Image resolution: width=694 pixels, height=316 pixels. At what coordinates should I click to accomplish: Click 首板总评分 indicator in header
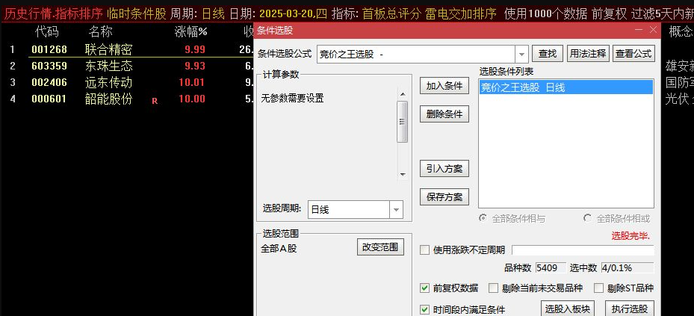pos(391,14)
